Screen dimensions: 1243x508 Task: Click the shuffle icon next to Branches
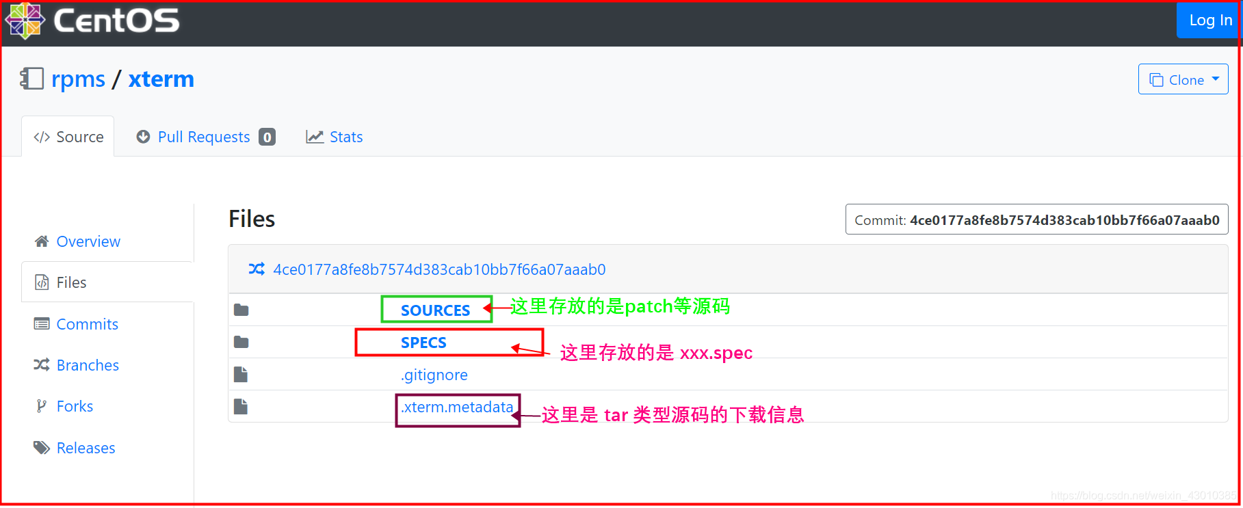[x=42, y=365]
